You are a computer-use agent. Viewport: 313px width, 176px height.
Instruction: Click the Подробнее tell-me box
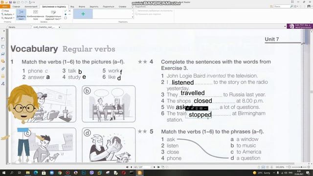139,6
